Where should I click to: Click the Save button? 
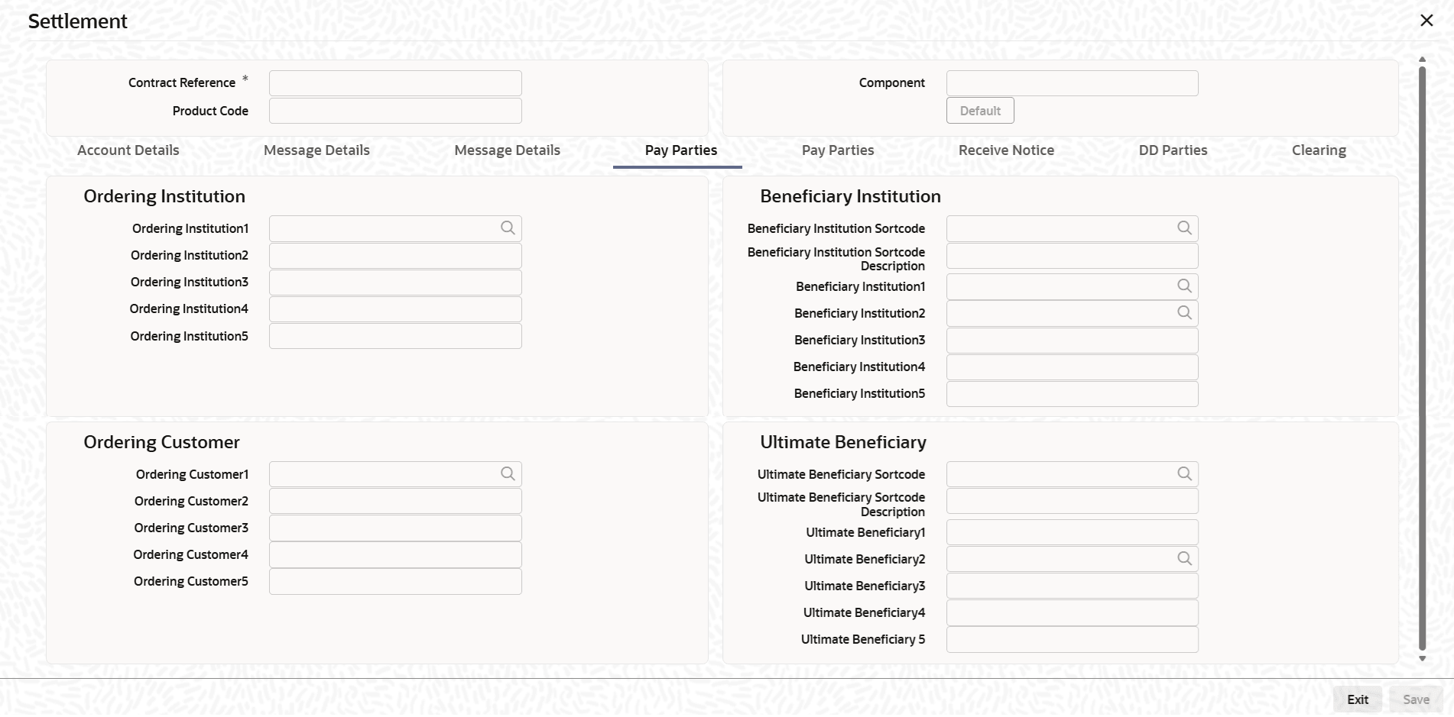1416,699
